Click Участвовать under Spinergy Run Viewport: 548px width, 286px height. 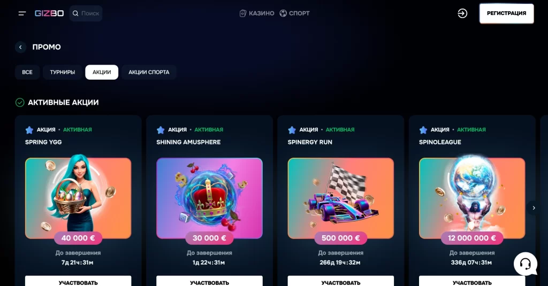click(341, 281)
